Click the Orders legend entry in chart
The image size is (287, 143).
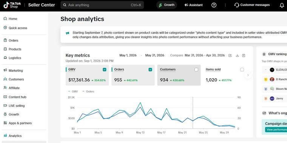[x=88, y=91]
